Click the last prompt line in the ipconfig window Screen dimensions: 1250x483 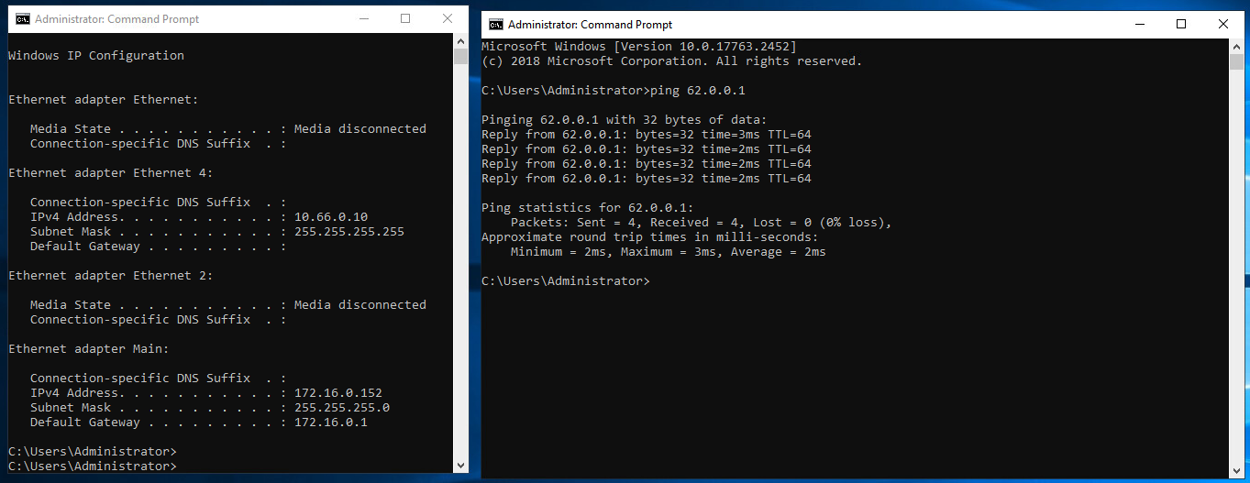92,467
